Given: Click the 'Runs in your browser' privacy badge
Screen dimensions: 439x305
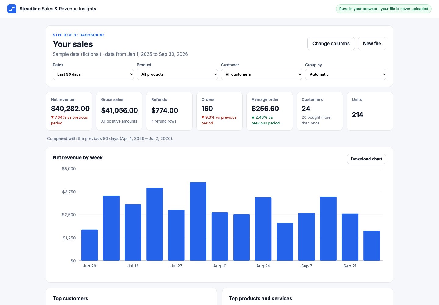Looking at the screenshot, I should click(x=384, y=9).
